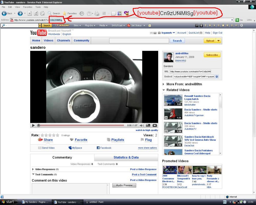The height and width of the screenshot is (205, 256).
Task: Click the video progress seek bar
Action: click(82, 125)
